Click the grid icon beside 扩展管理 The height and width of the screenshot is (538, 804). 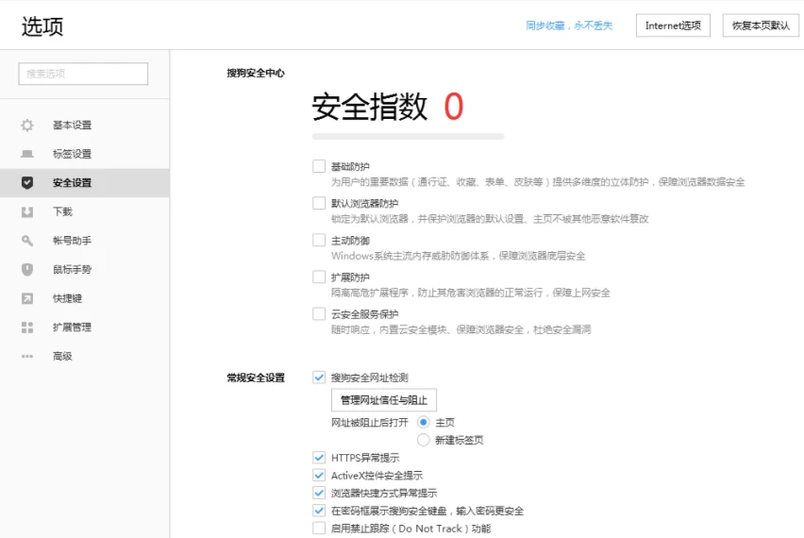click(27, 328)
